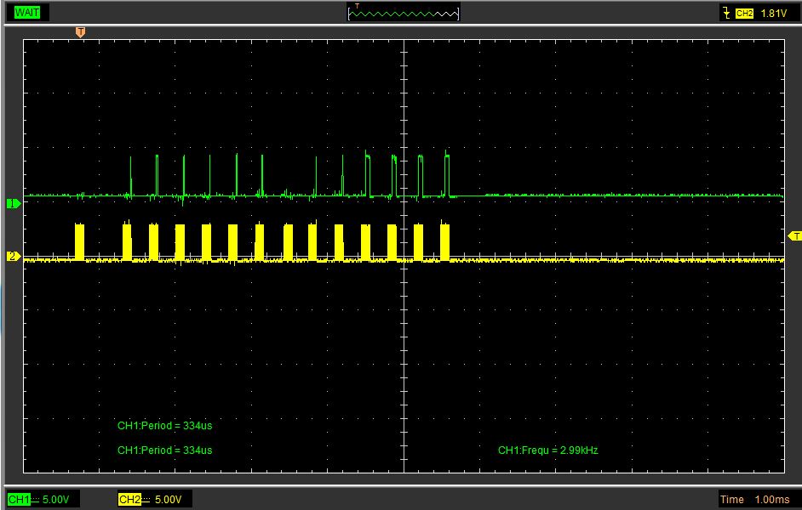Click the CH1:Frequ = 2.99kHz measurement
Image resolution: width=802 pixels, height=510 pixels.
pyautogui.click(x=547, y=450)
